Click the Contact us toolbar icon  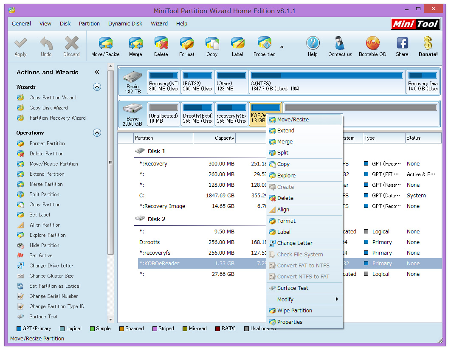pos(340,47)
